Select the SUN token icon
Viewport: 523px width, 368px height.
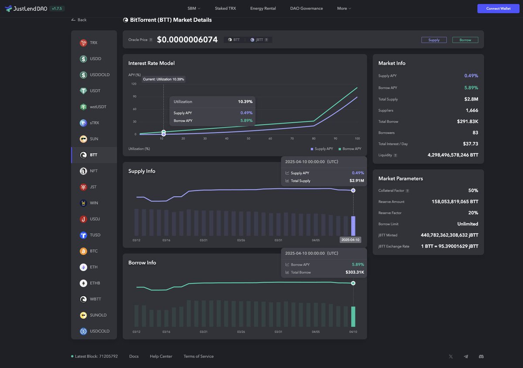(83, 139)
